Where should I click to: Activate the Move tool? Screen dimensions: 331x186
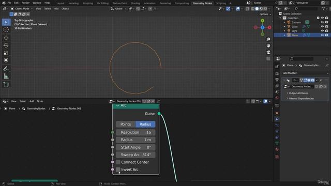[6, 38]
